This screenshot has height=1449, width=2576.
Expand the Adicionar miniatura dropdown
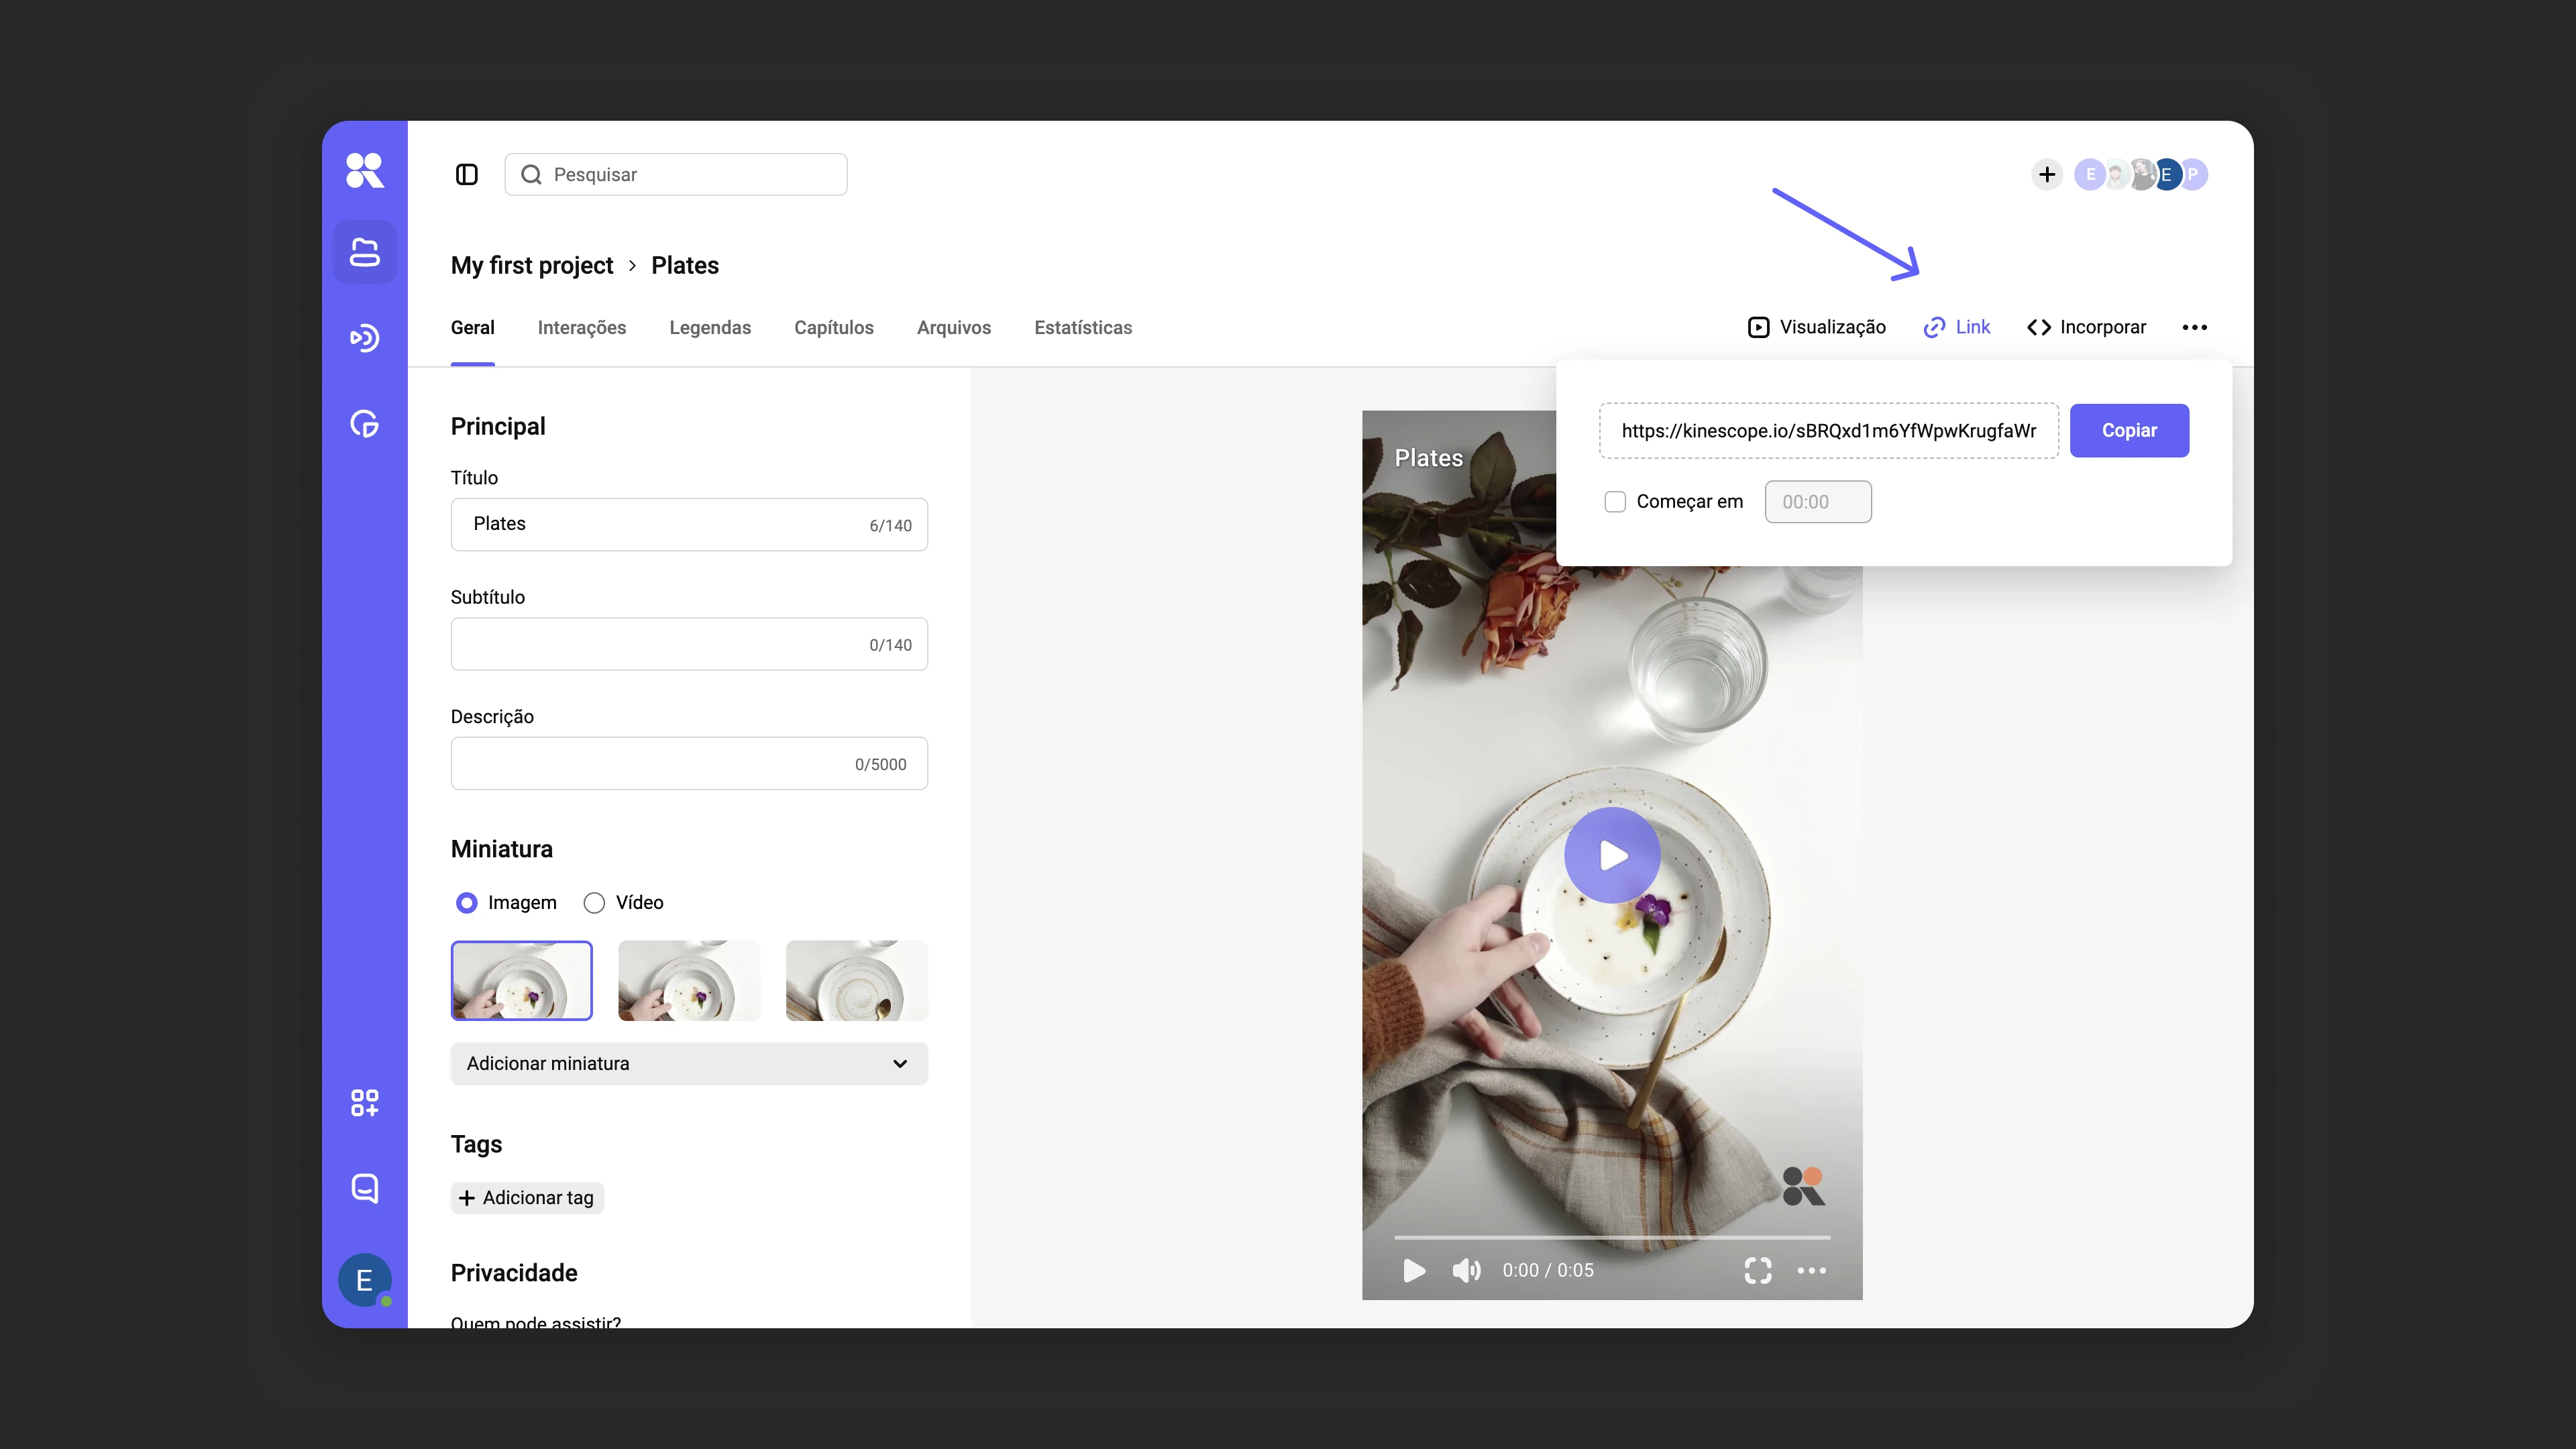click(689, 1064)
